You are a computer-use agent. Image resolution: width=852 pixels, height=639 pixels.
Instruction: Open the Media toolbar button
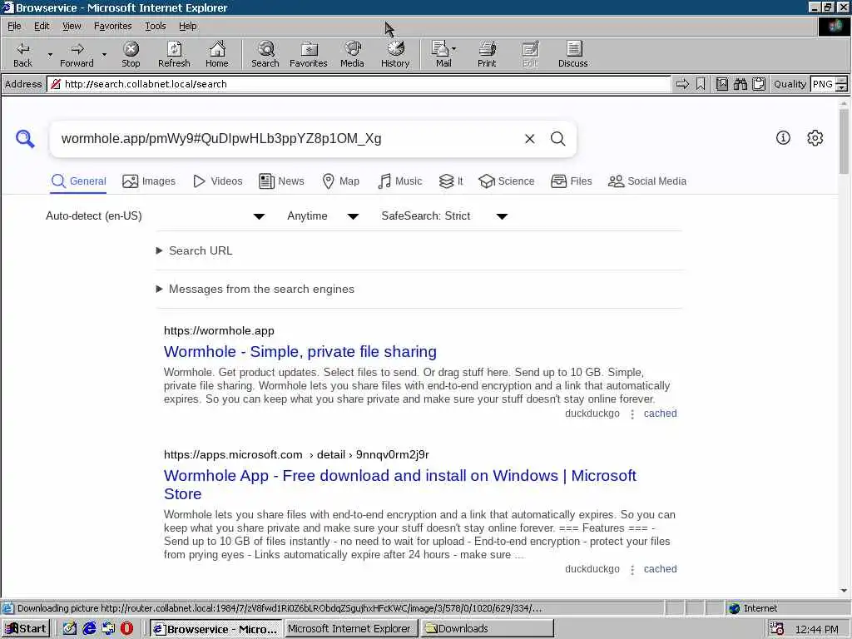click(352, 54)
